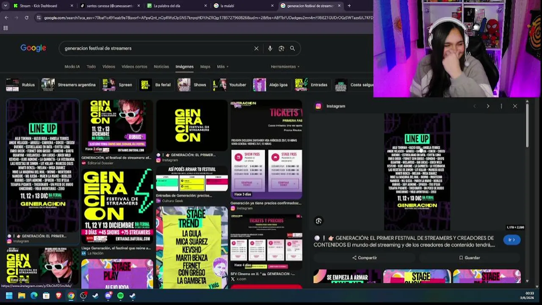Open Discord from the taskbar
The image size is (542, 305).
(x=108, y=296)
